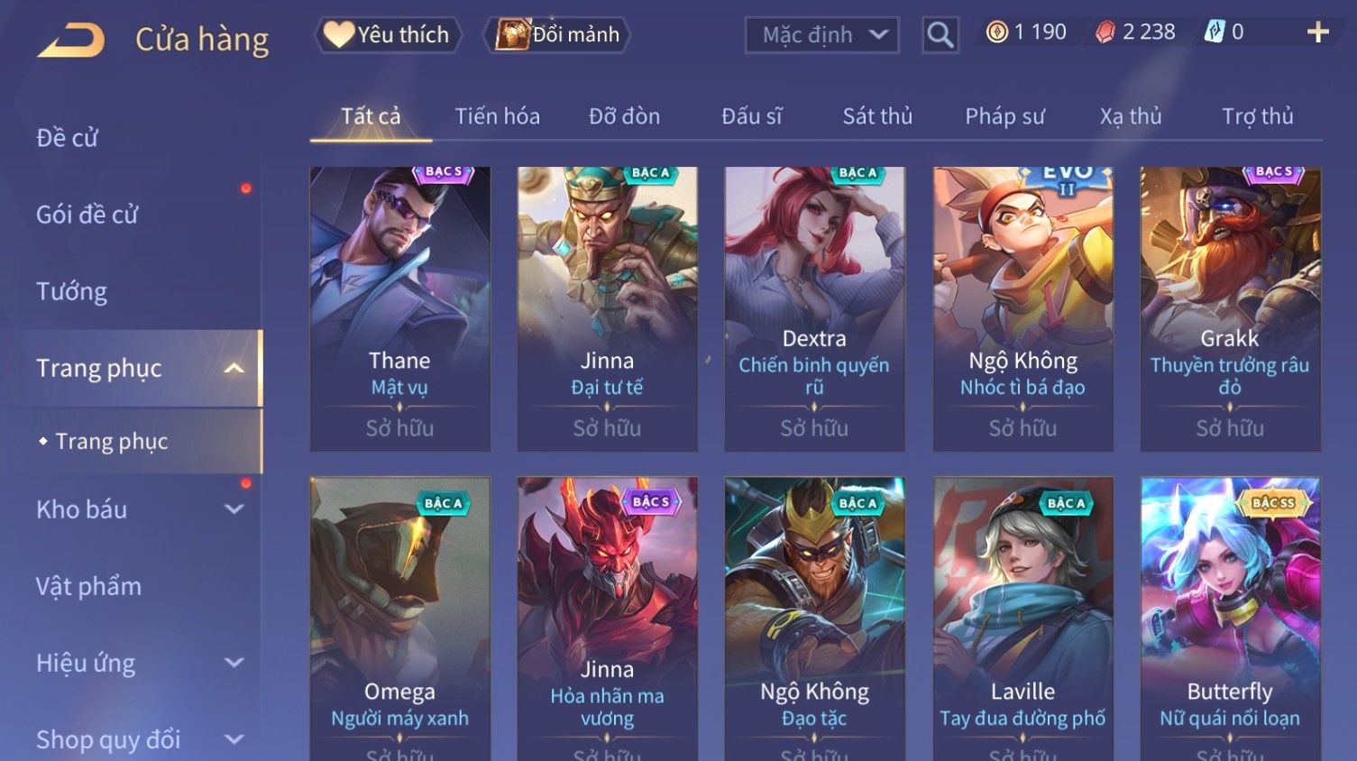Go to Tướng in sidebar
This screenshot has height=761, width=1357.
71,291
